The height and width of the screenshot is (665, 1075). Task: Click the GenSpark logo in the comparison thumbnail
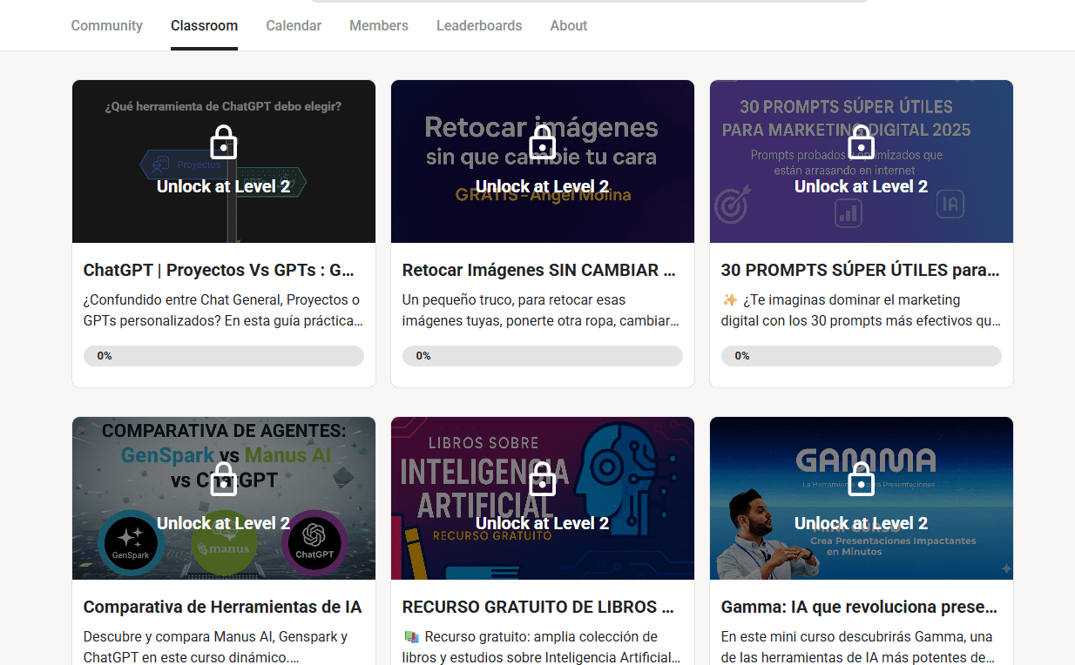[x=131, y=544]
